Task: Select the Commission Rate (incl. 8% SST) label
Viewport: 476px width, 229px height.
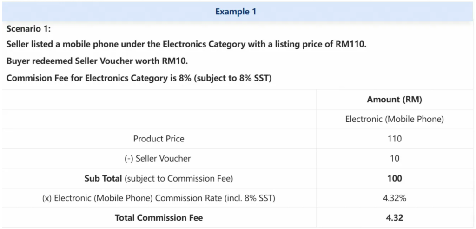Action: coord(159,198)
